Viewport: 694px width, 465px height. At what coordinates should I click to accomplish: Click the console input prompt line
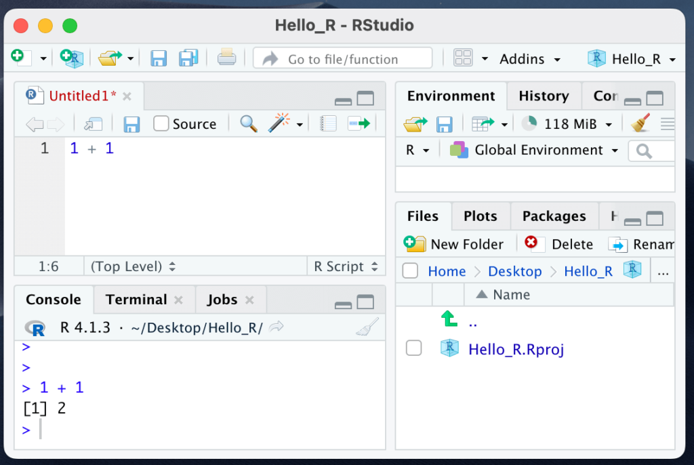203,429
